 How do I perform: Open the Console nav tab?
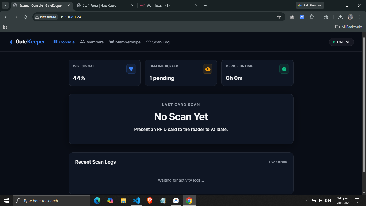coord(64,42)
